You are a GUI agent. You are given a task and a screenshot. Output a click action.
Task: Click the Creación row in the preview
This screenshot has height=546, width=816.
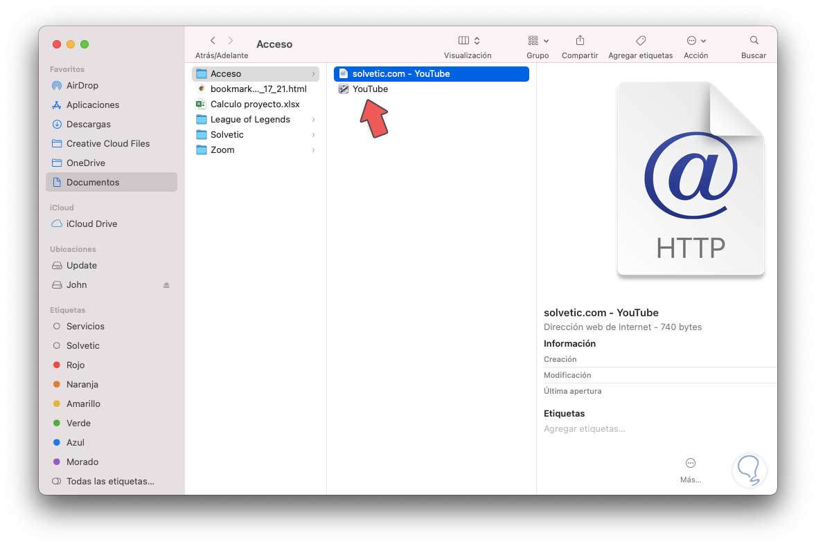click(x=660, y=359)
